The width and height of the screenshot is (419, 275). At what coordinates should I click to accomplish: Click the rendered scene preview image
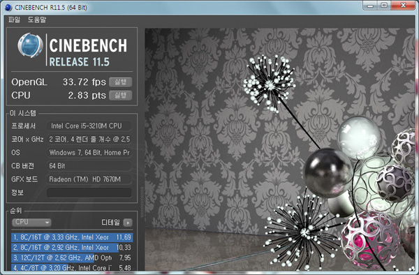[x=280, y=149]
